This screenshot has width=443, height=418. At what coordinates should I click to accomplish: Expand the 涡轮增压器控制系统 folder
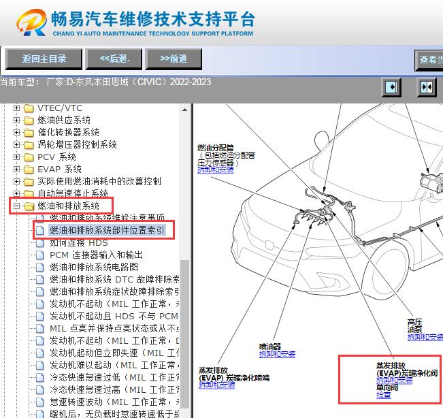[x=16, y=145]
